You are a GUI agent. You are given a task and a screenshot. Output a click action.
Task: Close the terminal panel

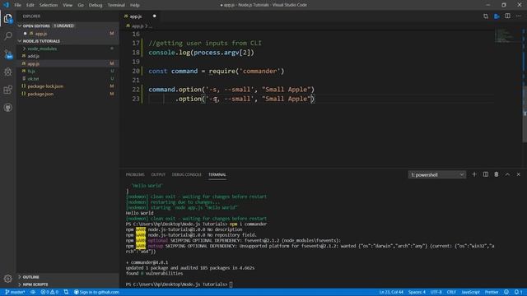coord(518,174)
